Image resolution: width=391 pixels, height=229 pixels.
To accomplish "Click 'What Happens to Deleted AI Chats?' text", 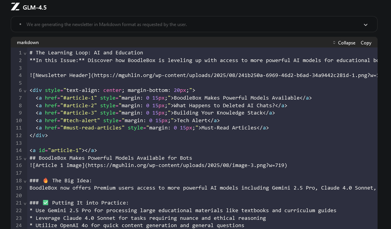I will (x=224, y=106).
